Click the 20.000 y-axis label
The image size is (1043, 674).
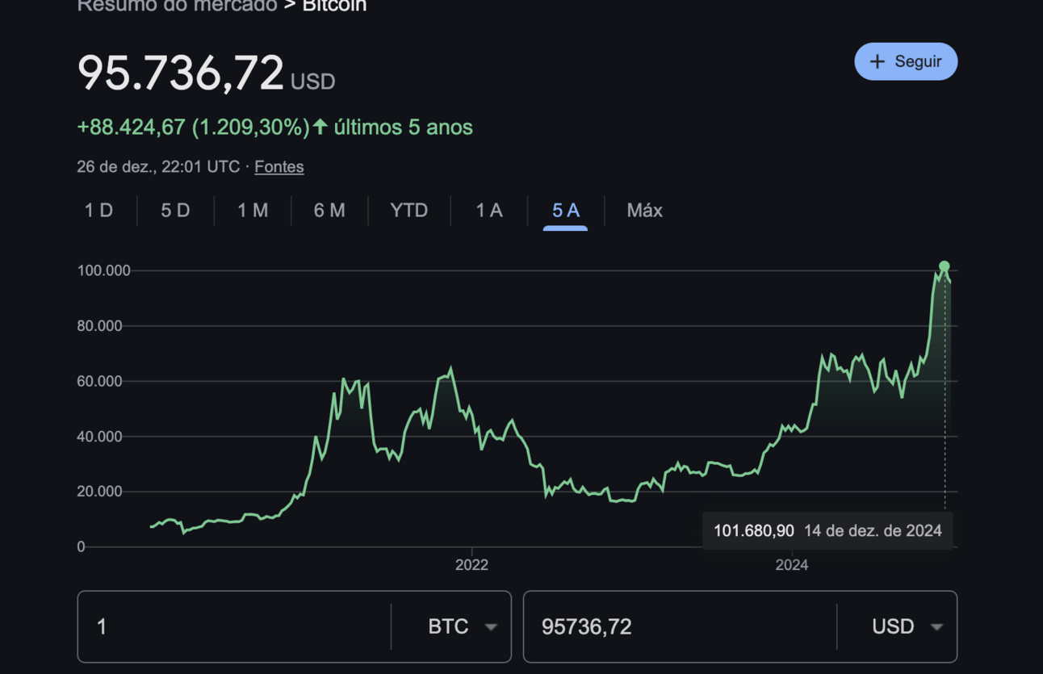tap(99, 492)
